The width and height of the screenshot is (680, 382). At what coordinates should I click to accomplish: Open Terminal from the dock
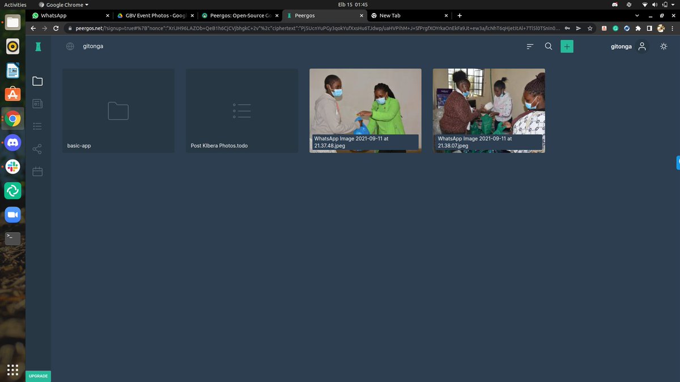pyautogui.click(x=13, y=238)
